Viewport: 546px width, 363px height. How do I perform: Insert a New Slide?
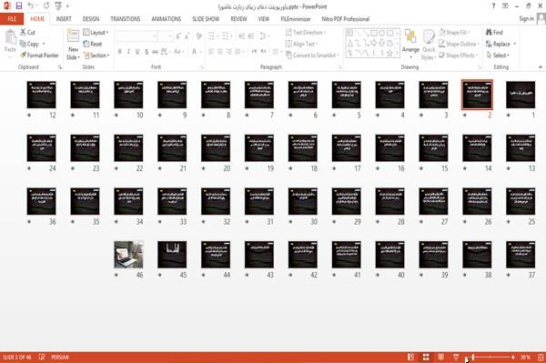(x=73, y=45)
